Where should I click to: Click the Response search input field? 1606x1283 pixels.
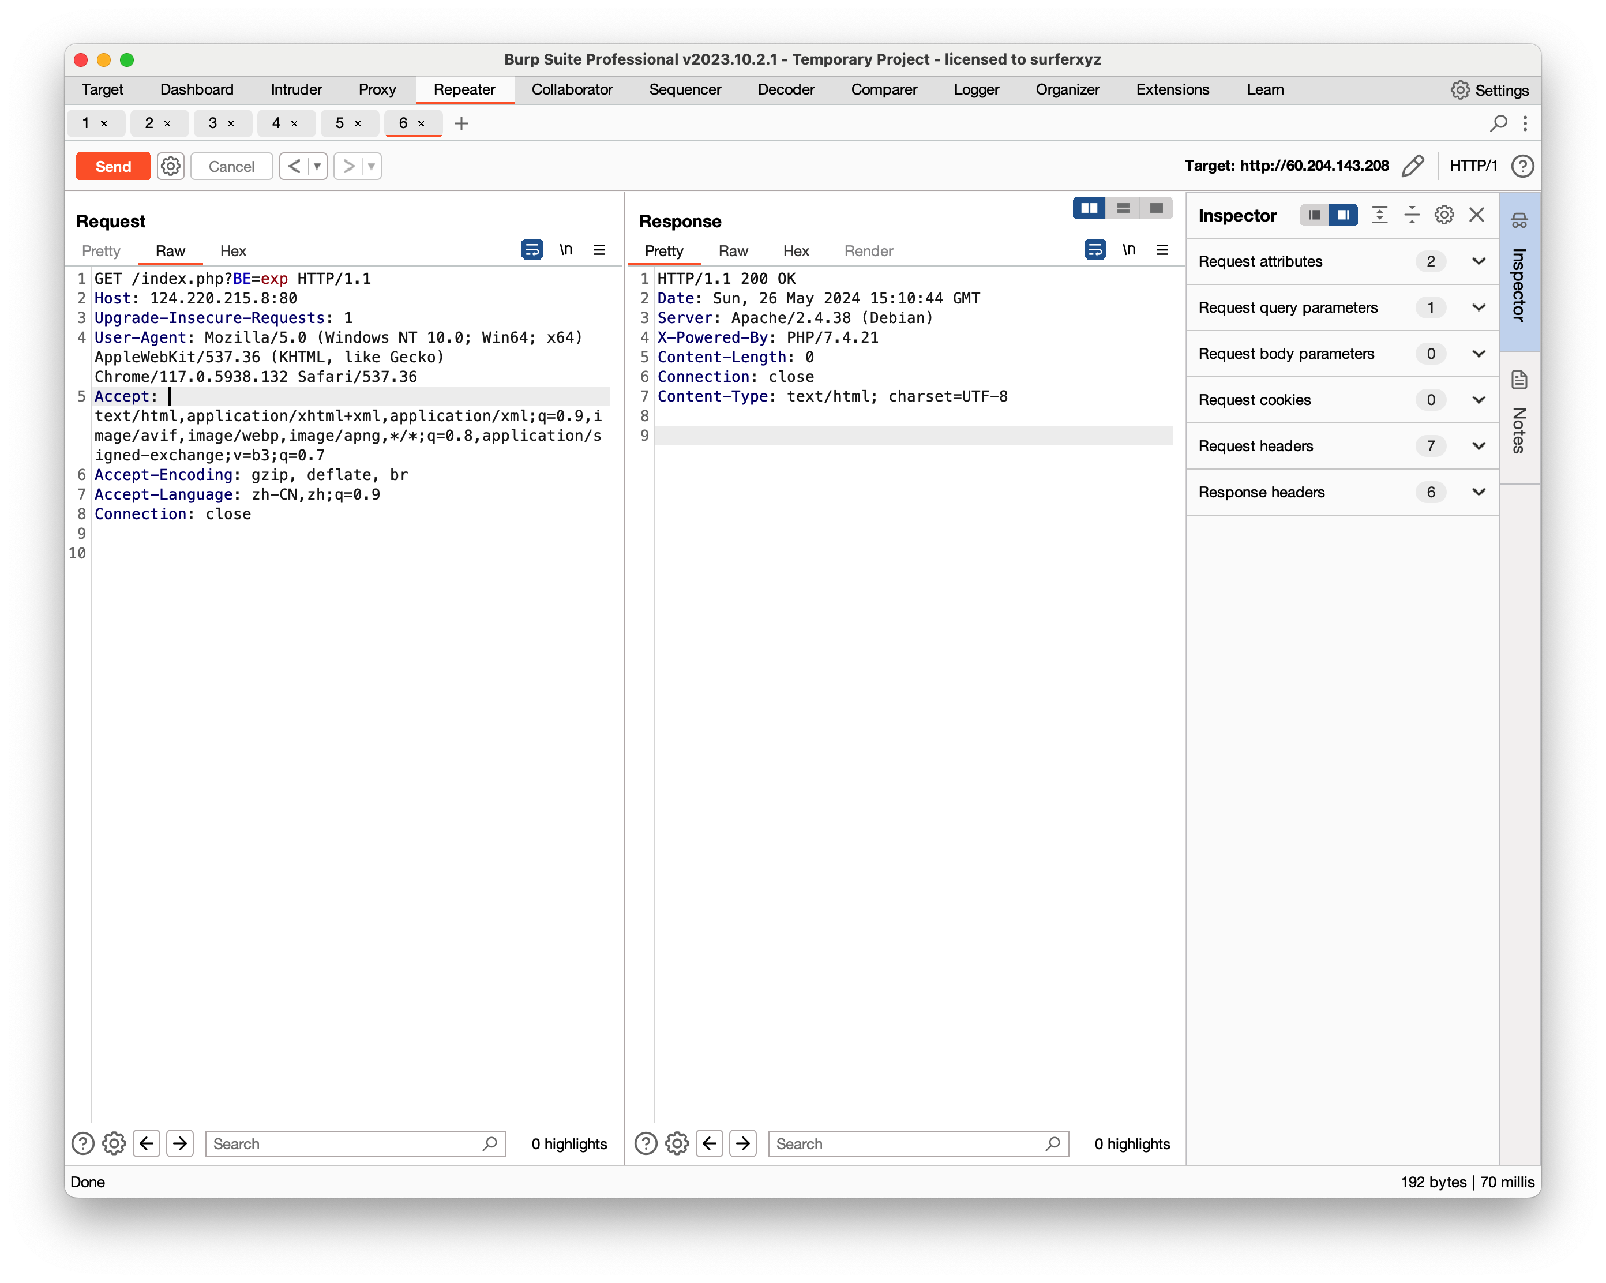click(x=909, y=1143)
